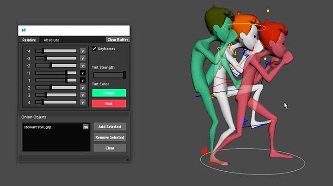
Task: Toggle visibility button for frame -3
Action: point(83,58)
